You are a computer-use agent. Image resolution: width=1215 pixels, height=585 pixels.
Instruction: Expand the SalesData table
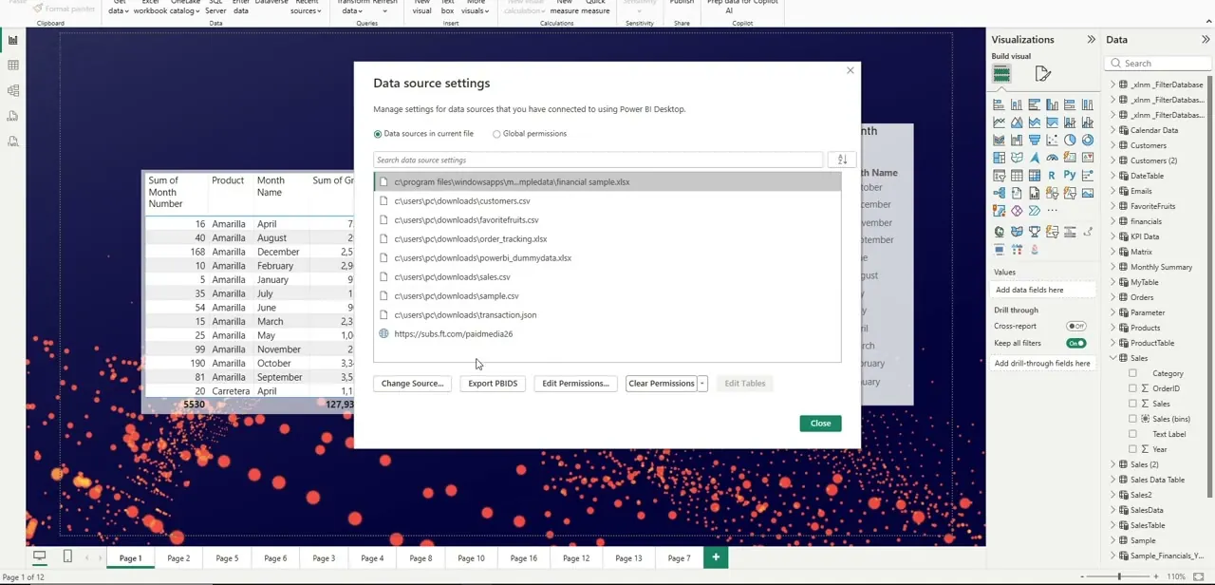pyautogui.click(x=1113, y=510)
